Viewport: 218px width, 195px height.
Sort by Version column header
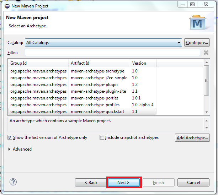pyautogui.click(x=143, y=63)
